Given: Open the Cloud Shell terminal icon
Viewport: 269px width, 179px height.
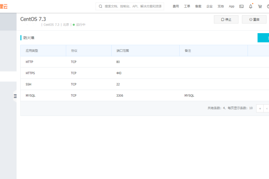Looking at the screenshot, I should coord(242,6).
